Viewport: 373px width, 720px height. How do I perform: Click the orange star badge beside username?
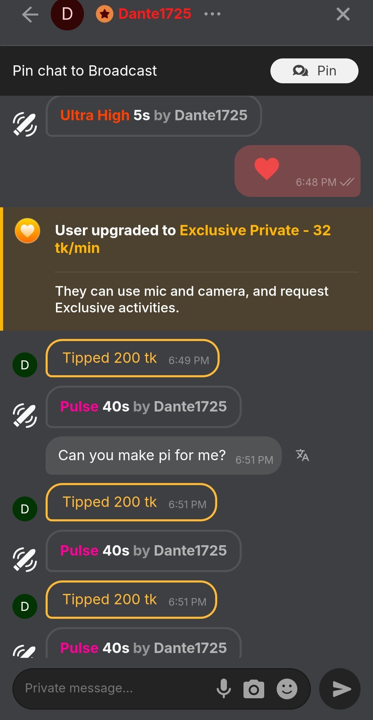tap(105, 14)
